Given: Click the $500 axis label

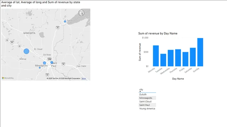Looking at the screenshot, I should [146, 52].
